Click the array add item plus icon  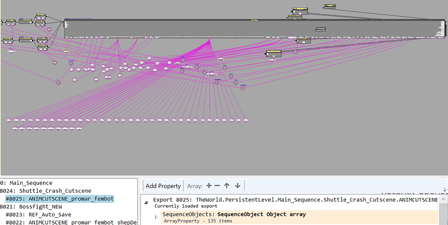click(x=209, y=186)
